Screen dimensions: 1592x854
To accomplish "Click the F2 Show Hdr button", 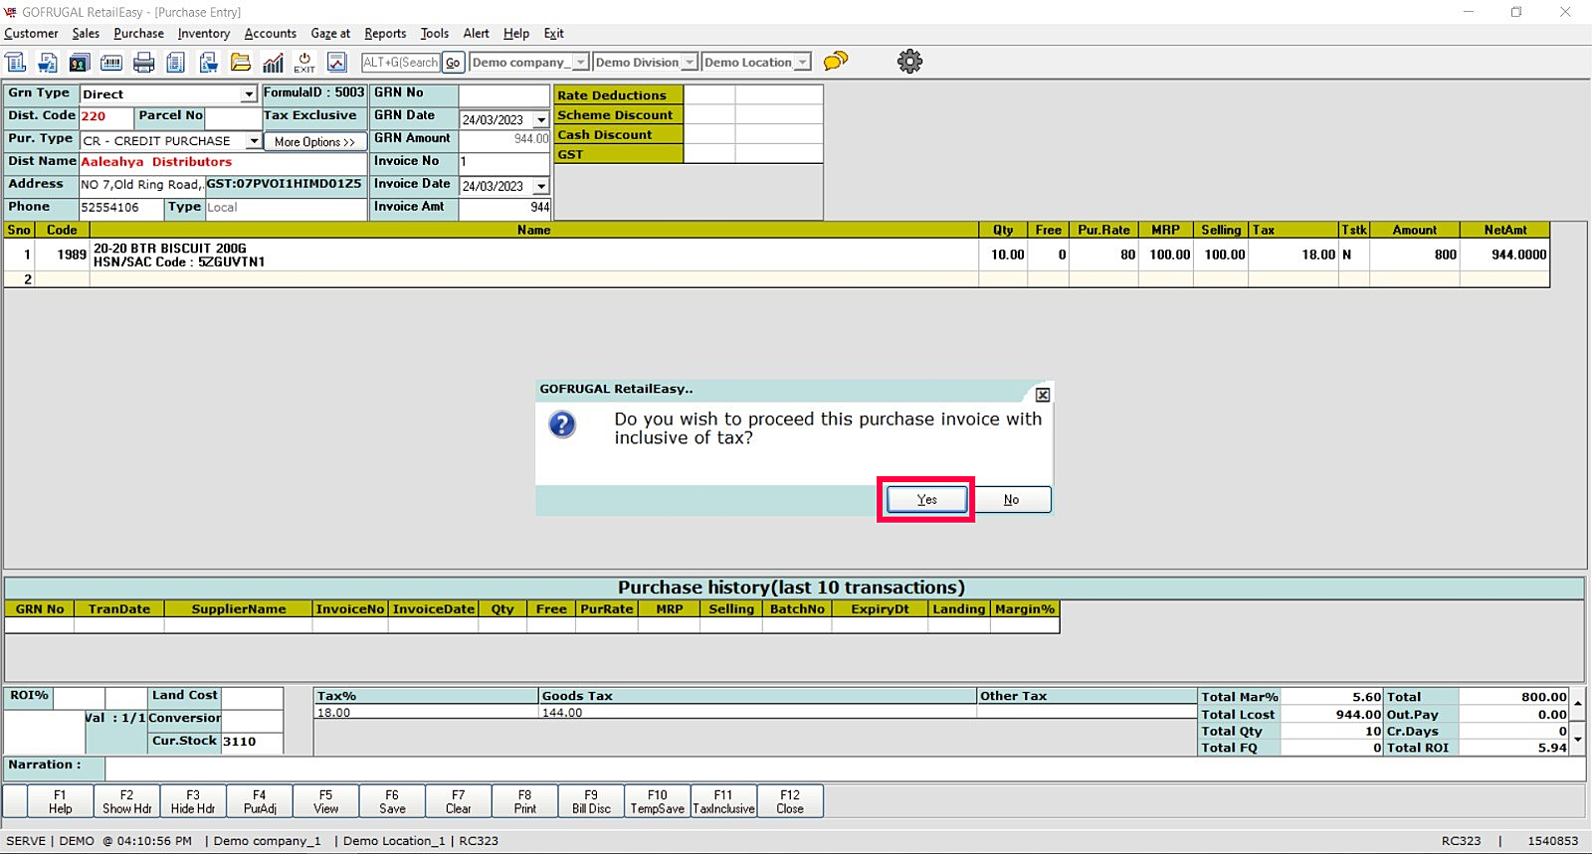I will pyautogui.click(x=126, y=801).
